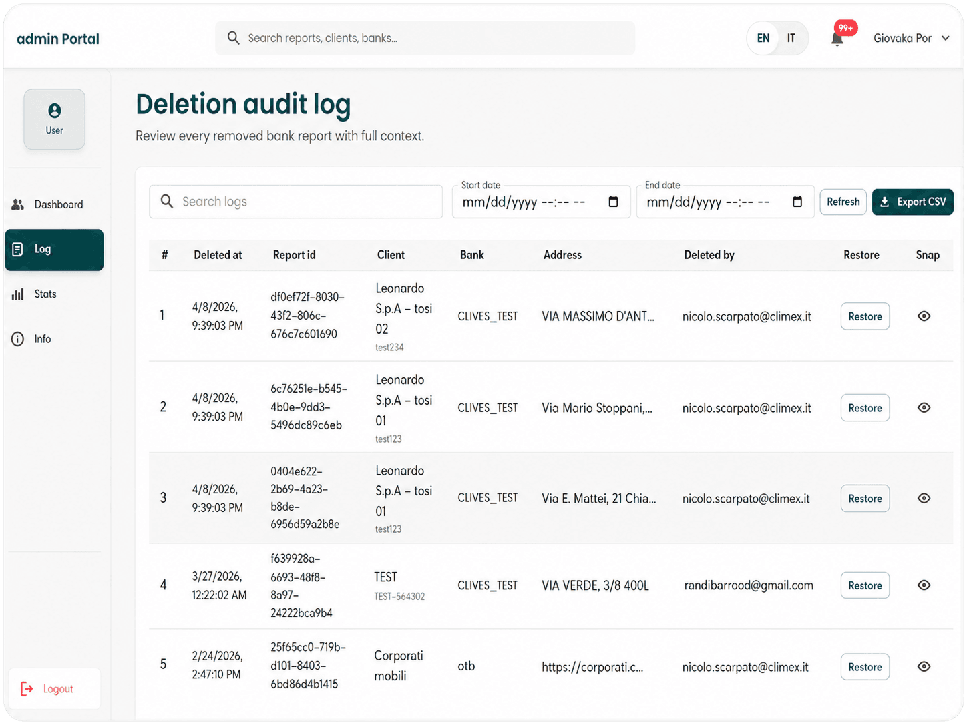Restore report f639928a in row 4
The width and height of the screenshot is (967, 725).
click(865, 585)
